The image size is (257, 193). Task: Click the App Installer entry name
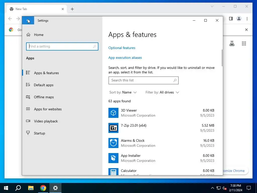131,156
